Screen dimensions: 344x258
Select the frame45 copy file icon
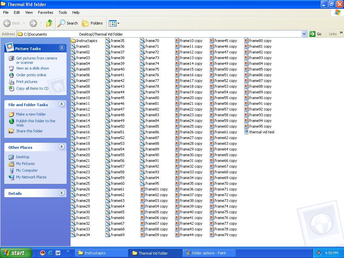(212, 41)
